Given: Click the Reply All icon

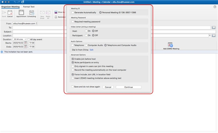Looking at the screenshot, I should pos(48,13).
